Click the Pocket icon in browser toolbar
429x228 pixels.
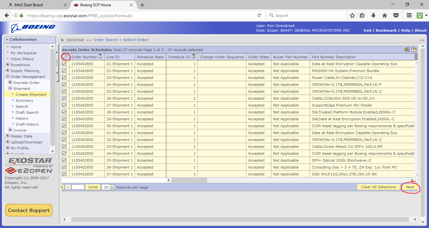(x=396, y=15)
